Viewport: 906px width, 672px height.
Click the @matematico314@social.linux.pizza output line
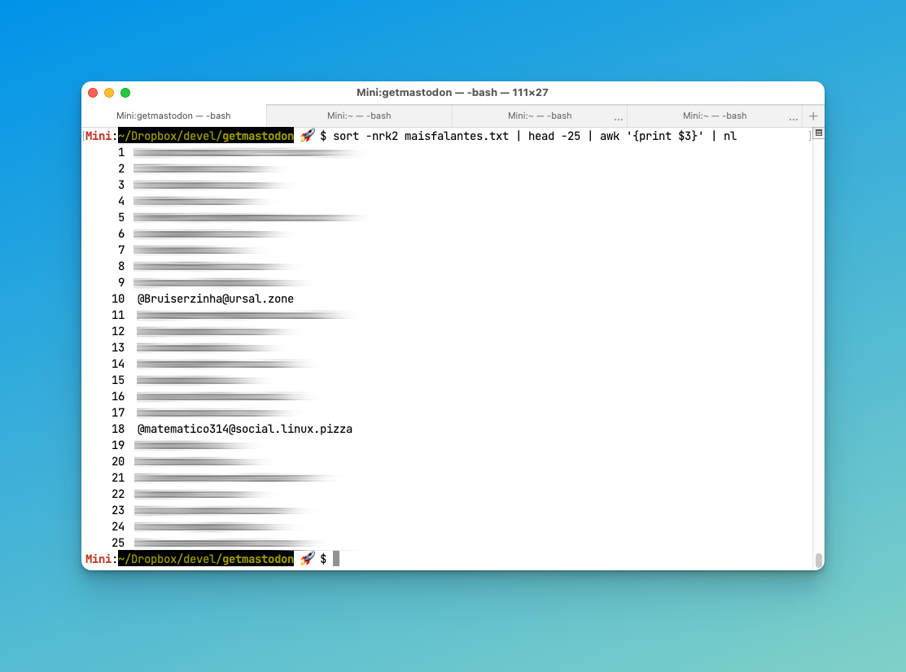244,429
